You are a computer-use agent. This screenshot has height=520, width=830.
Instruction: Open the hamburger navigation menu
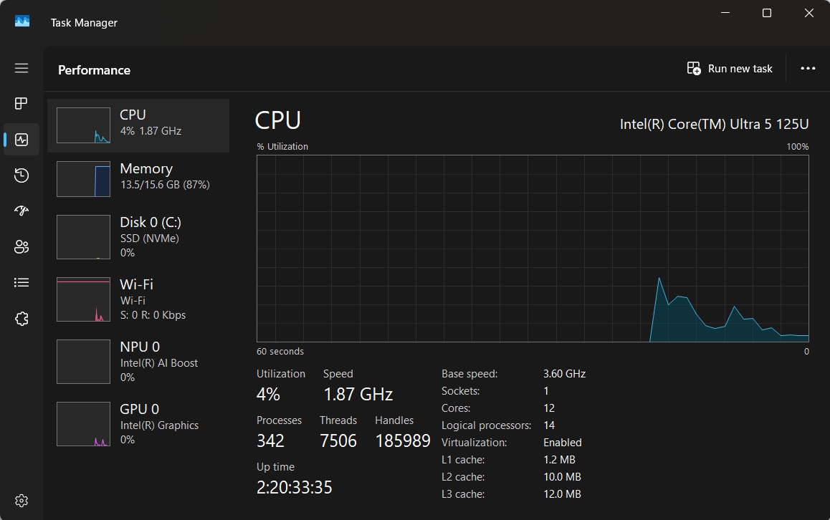22,68
